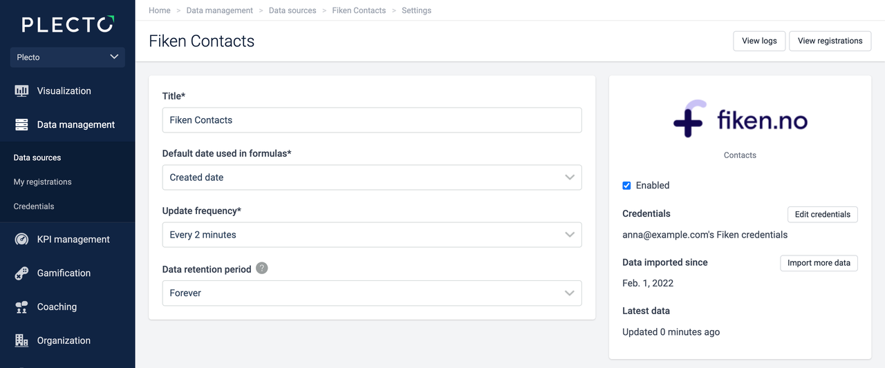The image size is (885, 368).
Task: Open the Data retention period dropdown
Action: coord(371,293)
